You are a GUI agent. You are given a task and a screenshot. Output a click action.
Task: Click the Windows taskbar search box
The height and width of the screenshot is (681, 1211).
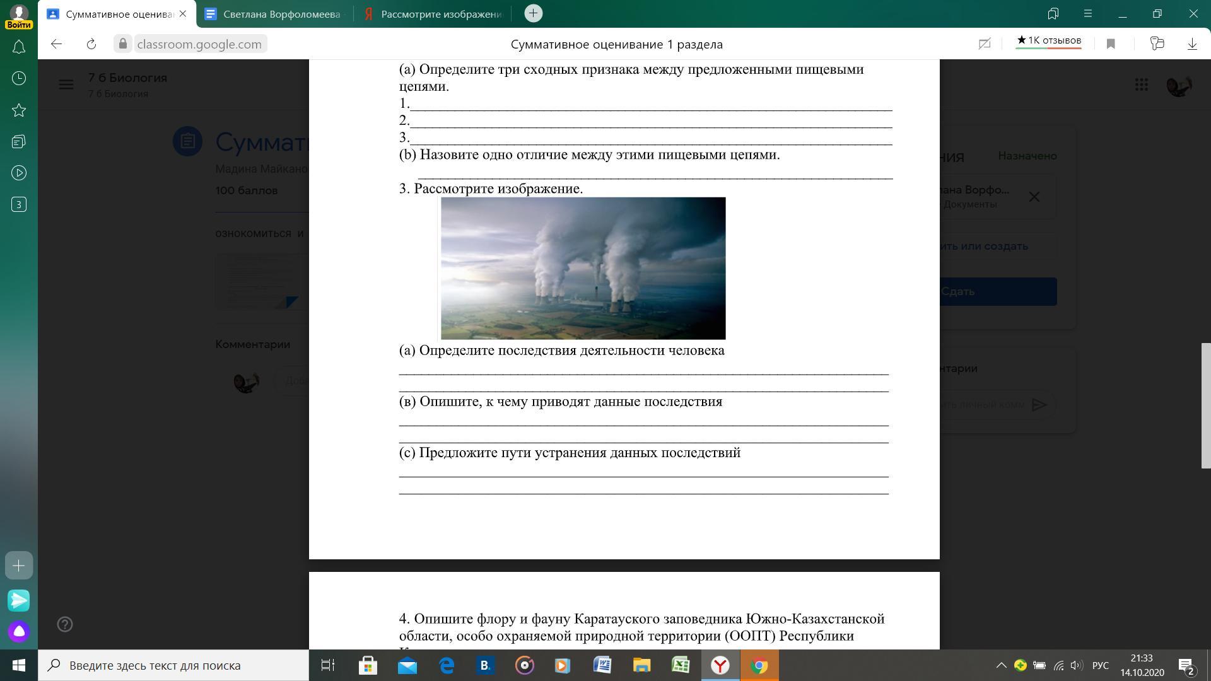pyautogui.click(x=173, y=665)
